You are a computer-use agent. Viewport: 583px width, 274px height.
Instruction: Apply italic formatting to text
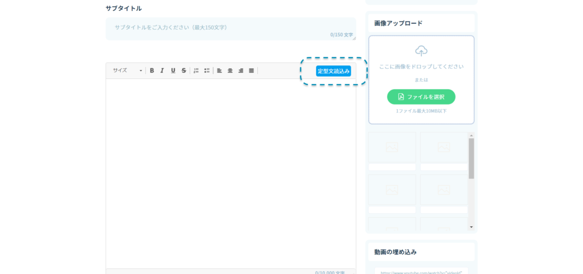pos(162,70)
